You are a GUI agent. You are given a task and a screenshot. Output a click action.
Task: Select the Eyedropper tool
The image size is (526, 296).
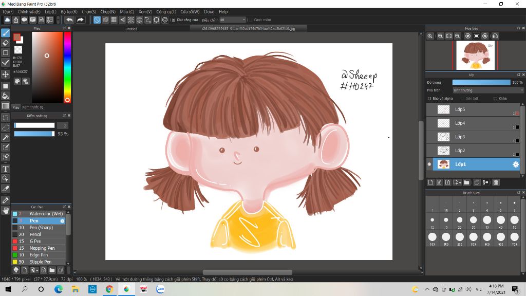tap(5, 200)
